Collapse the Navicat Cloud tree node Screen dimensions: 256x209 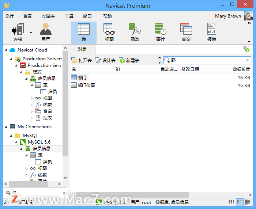6,50
